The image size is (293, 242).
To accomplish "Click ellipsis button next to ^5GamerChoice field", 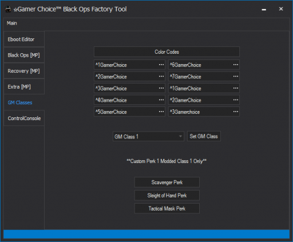I will pyautogui.click(x=161, y=112).
